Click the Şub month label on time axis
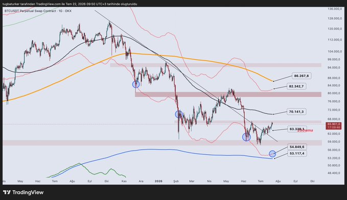Screen dimensions: 347x200 176,181
